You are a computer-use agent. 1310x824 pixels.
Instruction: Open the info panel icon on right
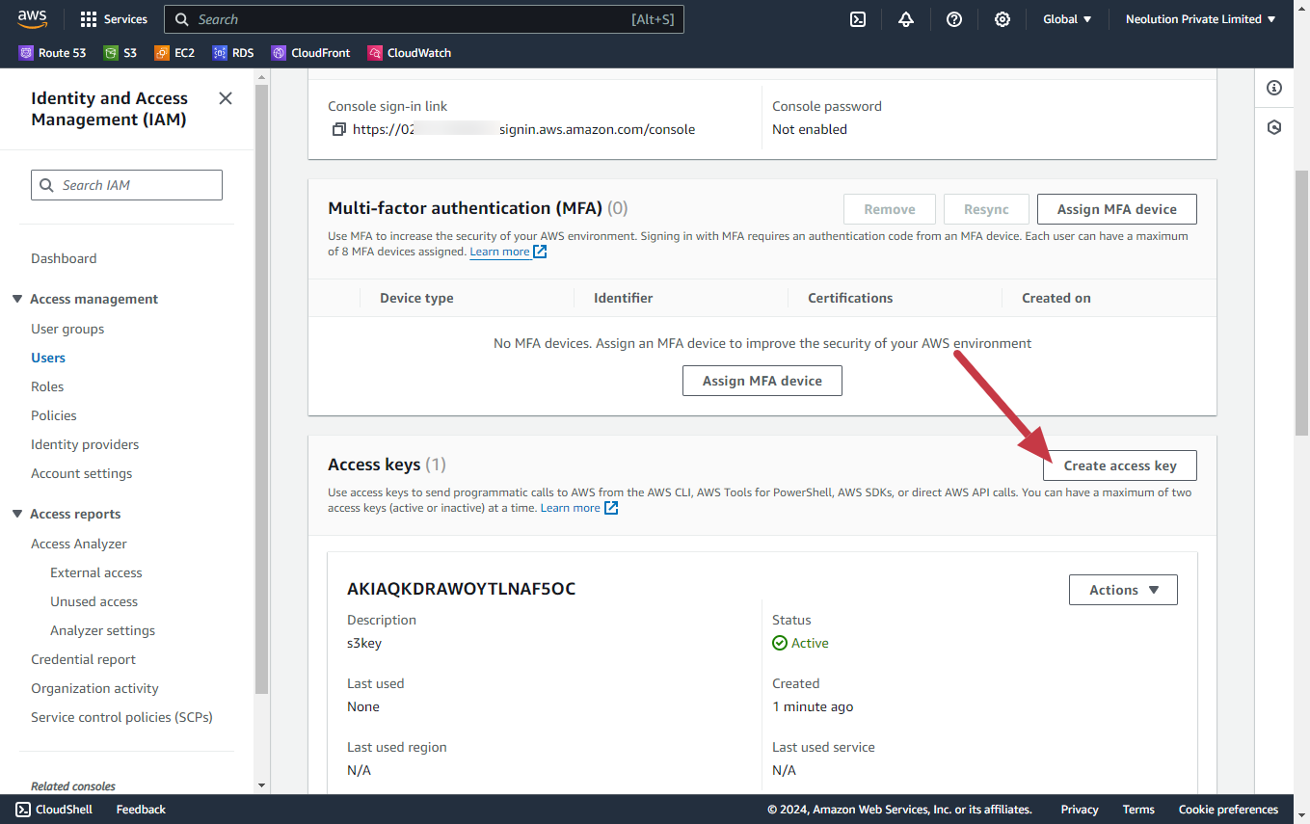point(1274,88)
